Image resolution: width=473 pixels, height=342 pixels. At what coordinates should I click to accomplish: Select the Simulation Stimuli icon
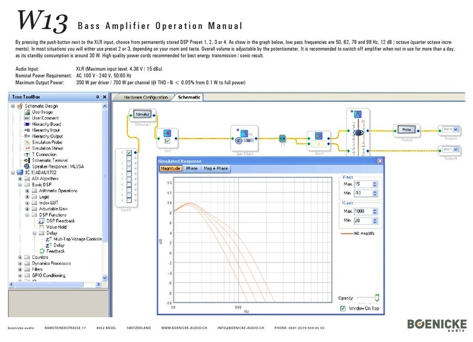[x=27, y=148]
